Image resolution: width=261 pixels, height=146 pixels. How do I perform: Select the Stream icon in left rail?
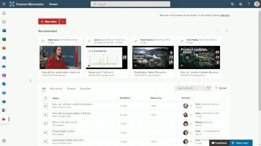[4, 119]
